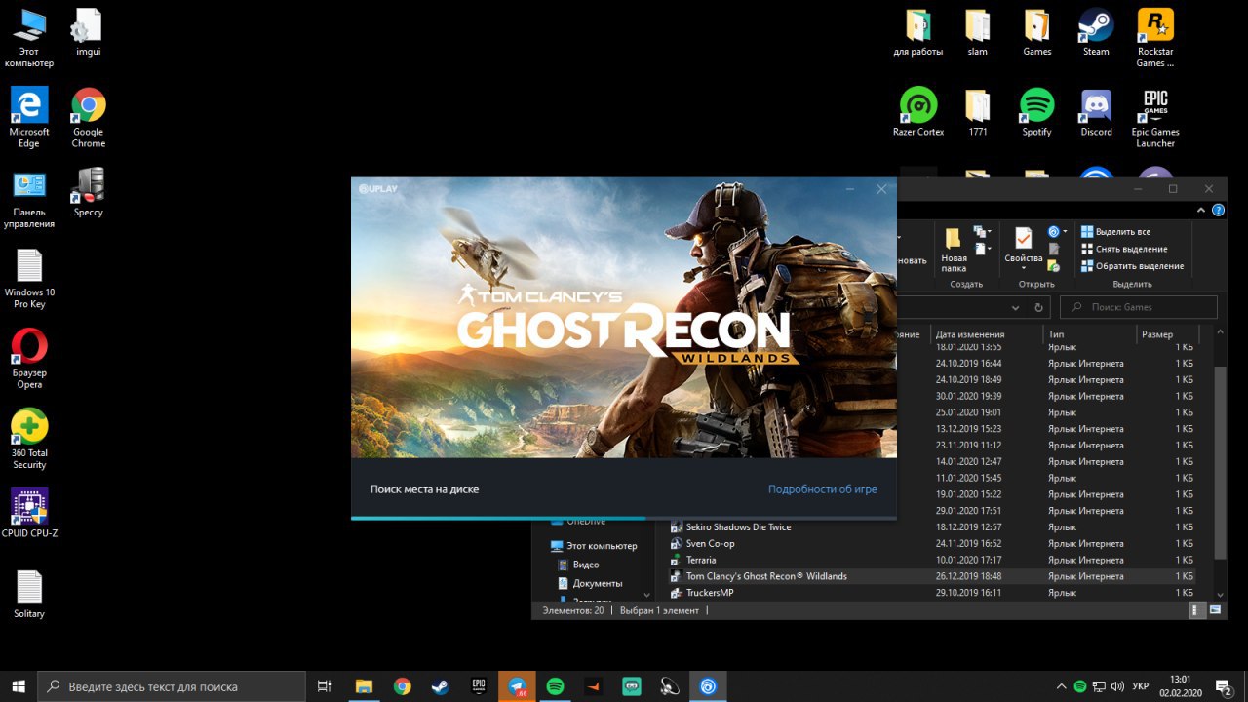The image size is (1248, 702).
Task: Open CPUID CPU-Z desktop shortcut
Action: (x=29, y=514)
